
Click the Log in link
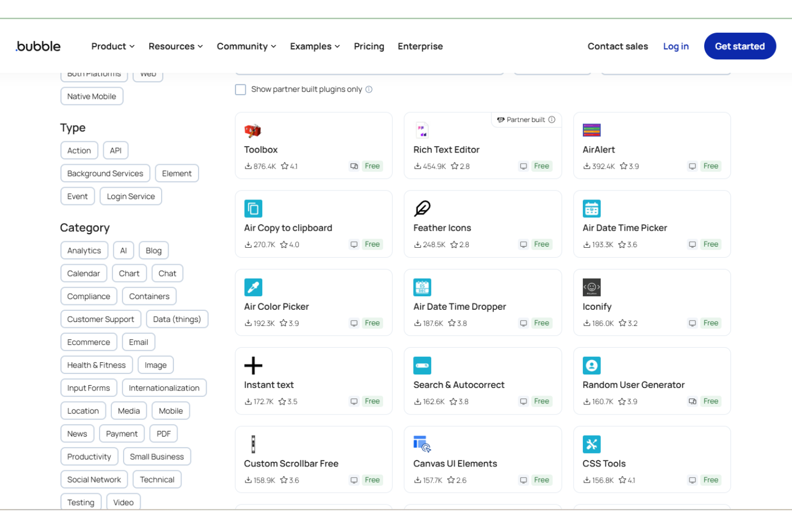[x=676, y=47]
